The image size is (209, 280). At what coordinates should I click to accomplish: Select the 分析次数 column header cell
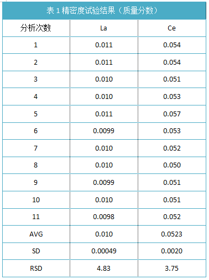(x=36, y=28)
